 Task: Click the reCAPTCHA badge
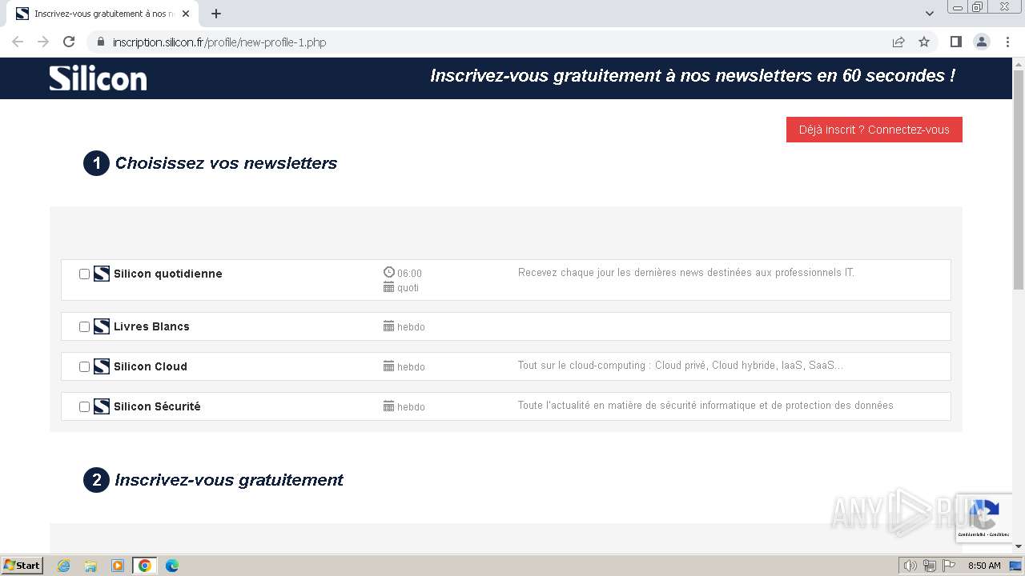pyautogui.click(x=984, y=518)
